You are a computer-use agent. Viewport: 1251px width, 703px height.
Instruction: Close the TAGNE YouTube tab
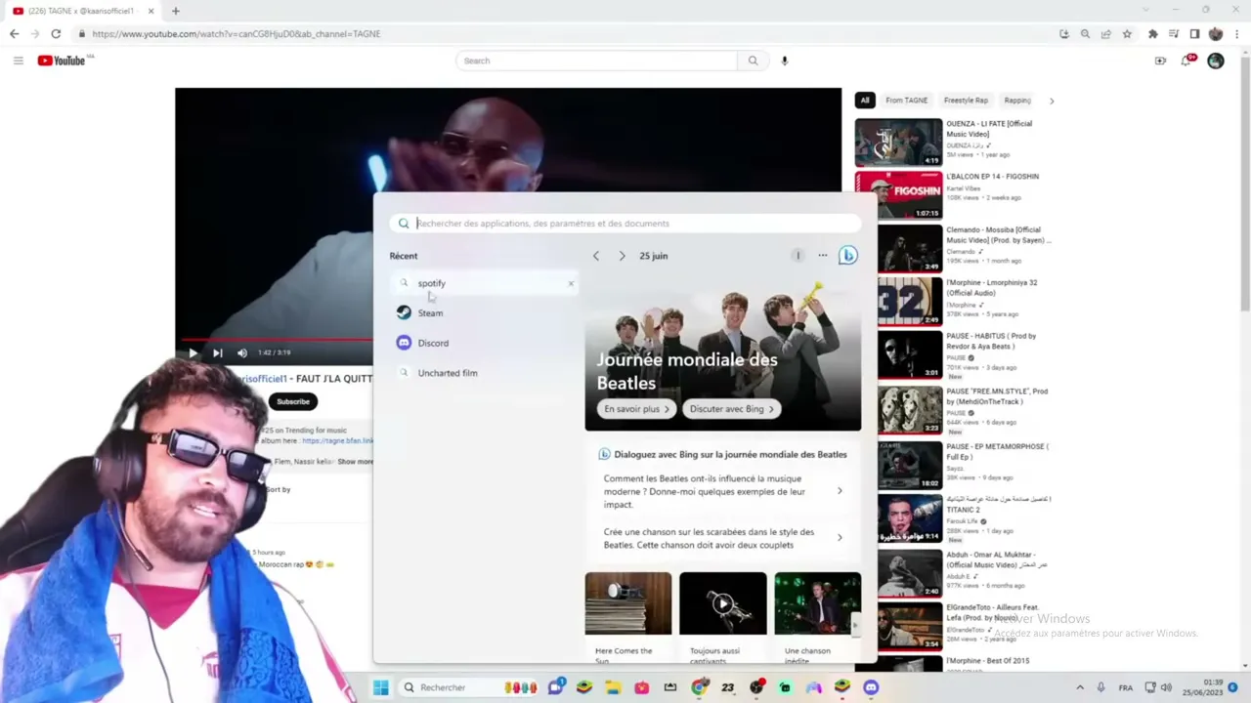point(151,11)
